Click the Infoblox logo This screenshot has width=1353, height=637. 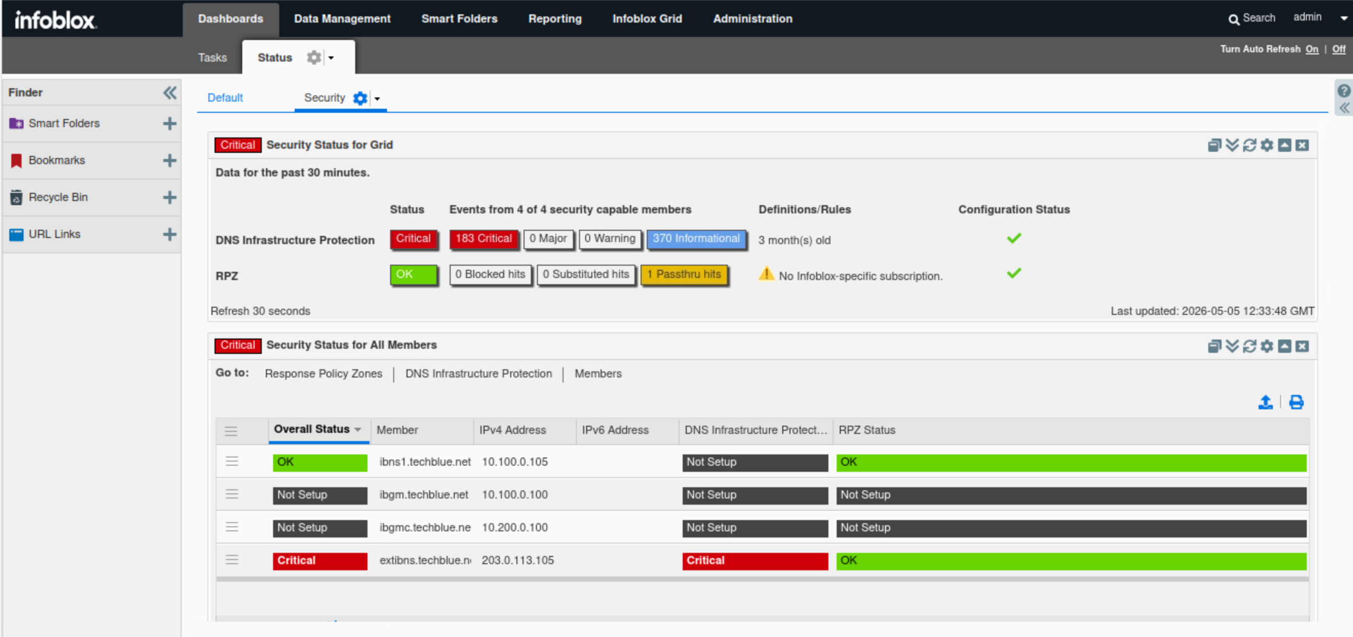[55, 21]
